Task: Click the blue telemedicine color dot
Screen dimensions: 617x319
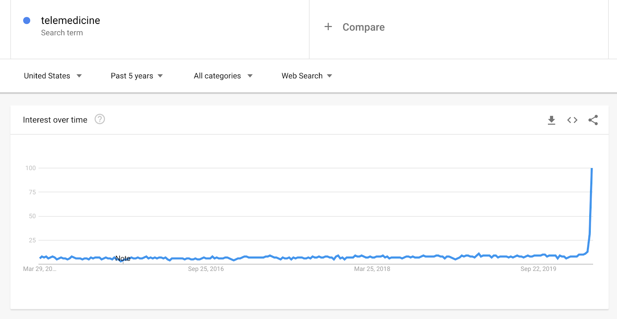Action: [27, 20]
